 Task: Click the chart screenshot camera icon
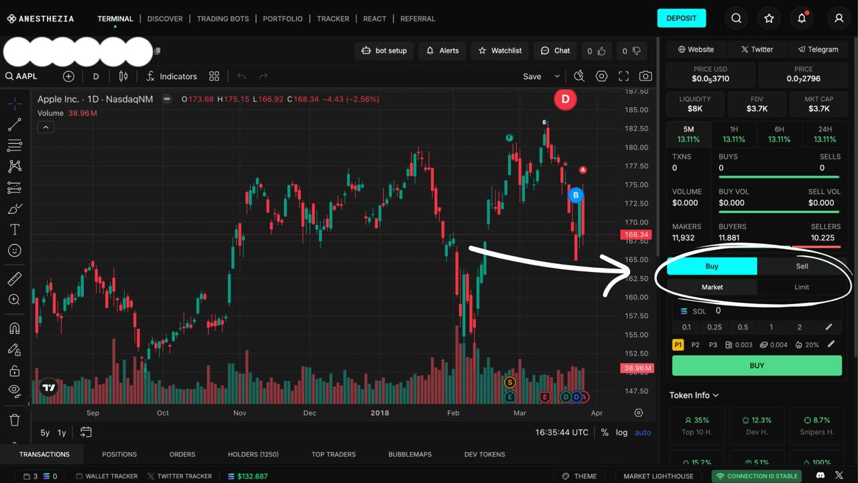pyautogui.click(x=645, y=76)
